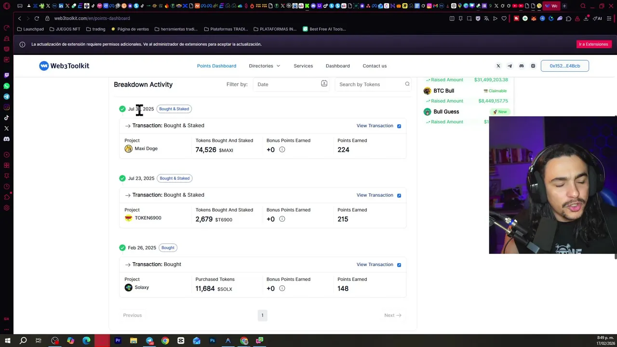
Task: Open the Plataformas TRADI... bookmarks folder
Action: click(226, 29)
